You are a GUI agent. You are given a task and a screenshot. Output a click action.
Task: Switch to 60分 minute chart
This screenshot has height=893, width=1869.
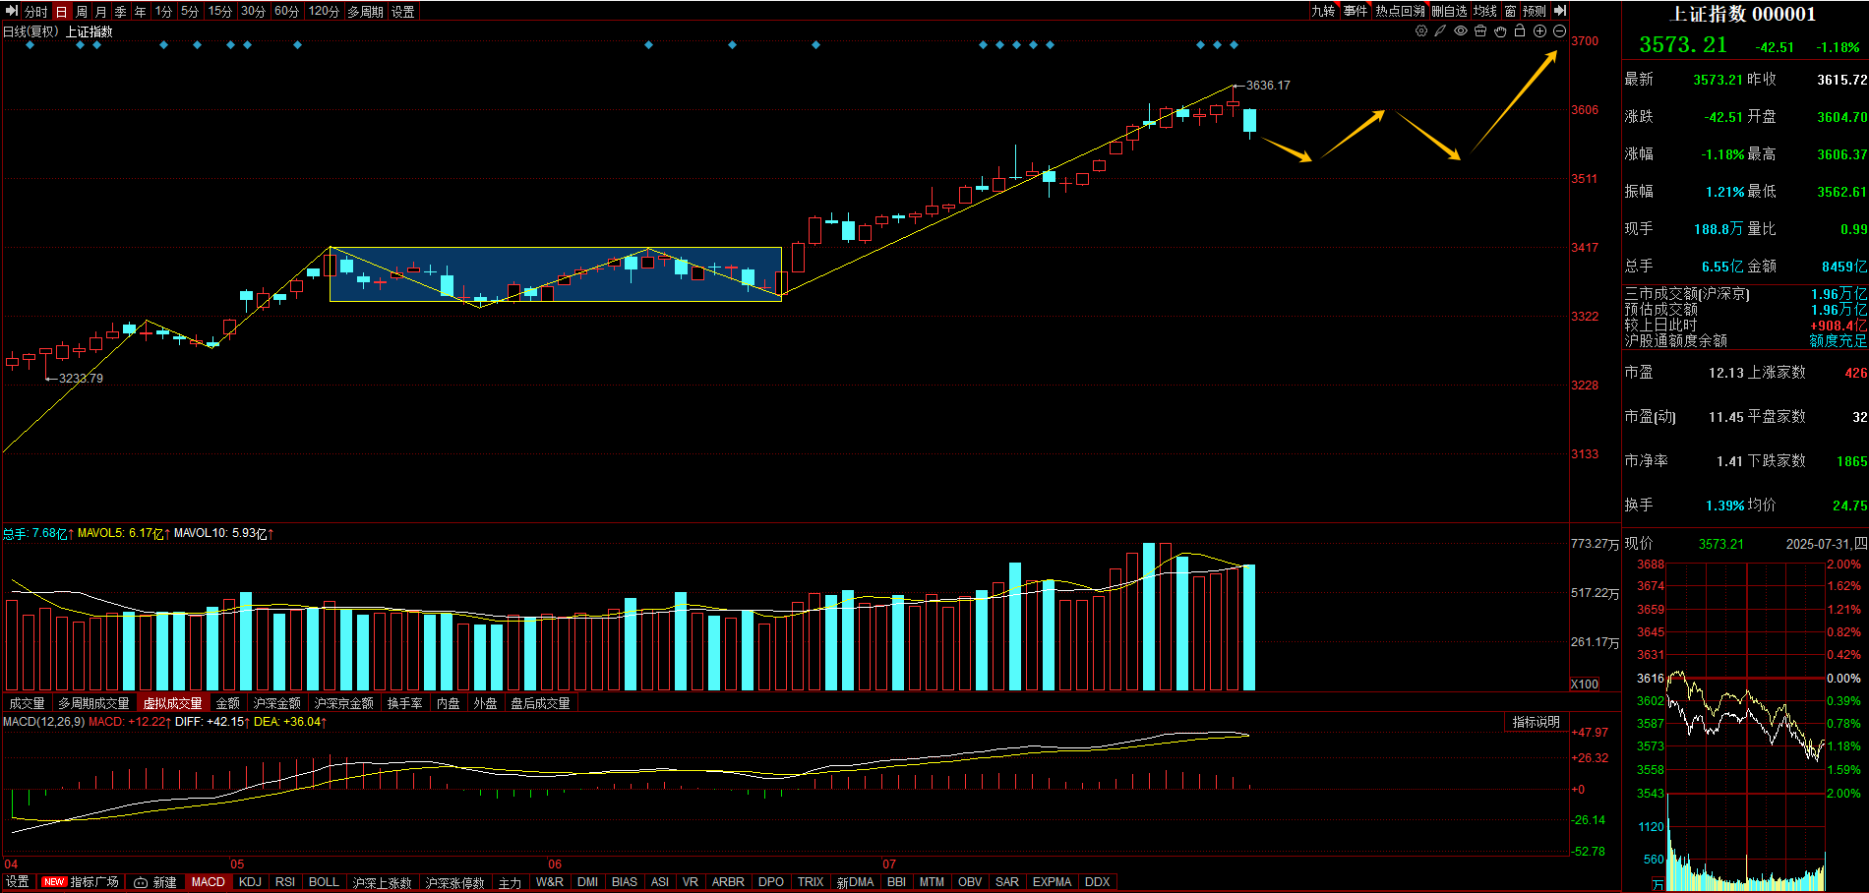click(287, 12)
